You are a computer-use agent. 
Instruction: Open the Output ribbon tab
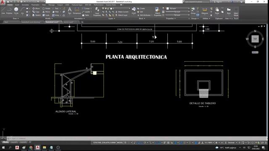[x=60, y=5]
